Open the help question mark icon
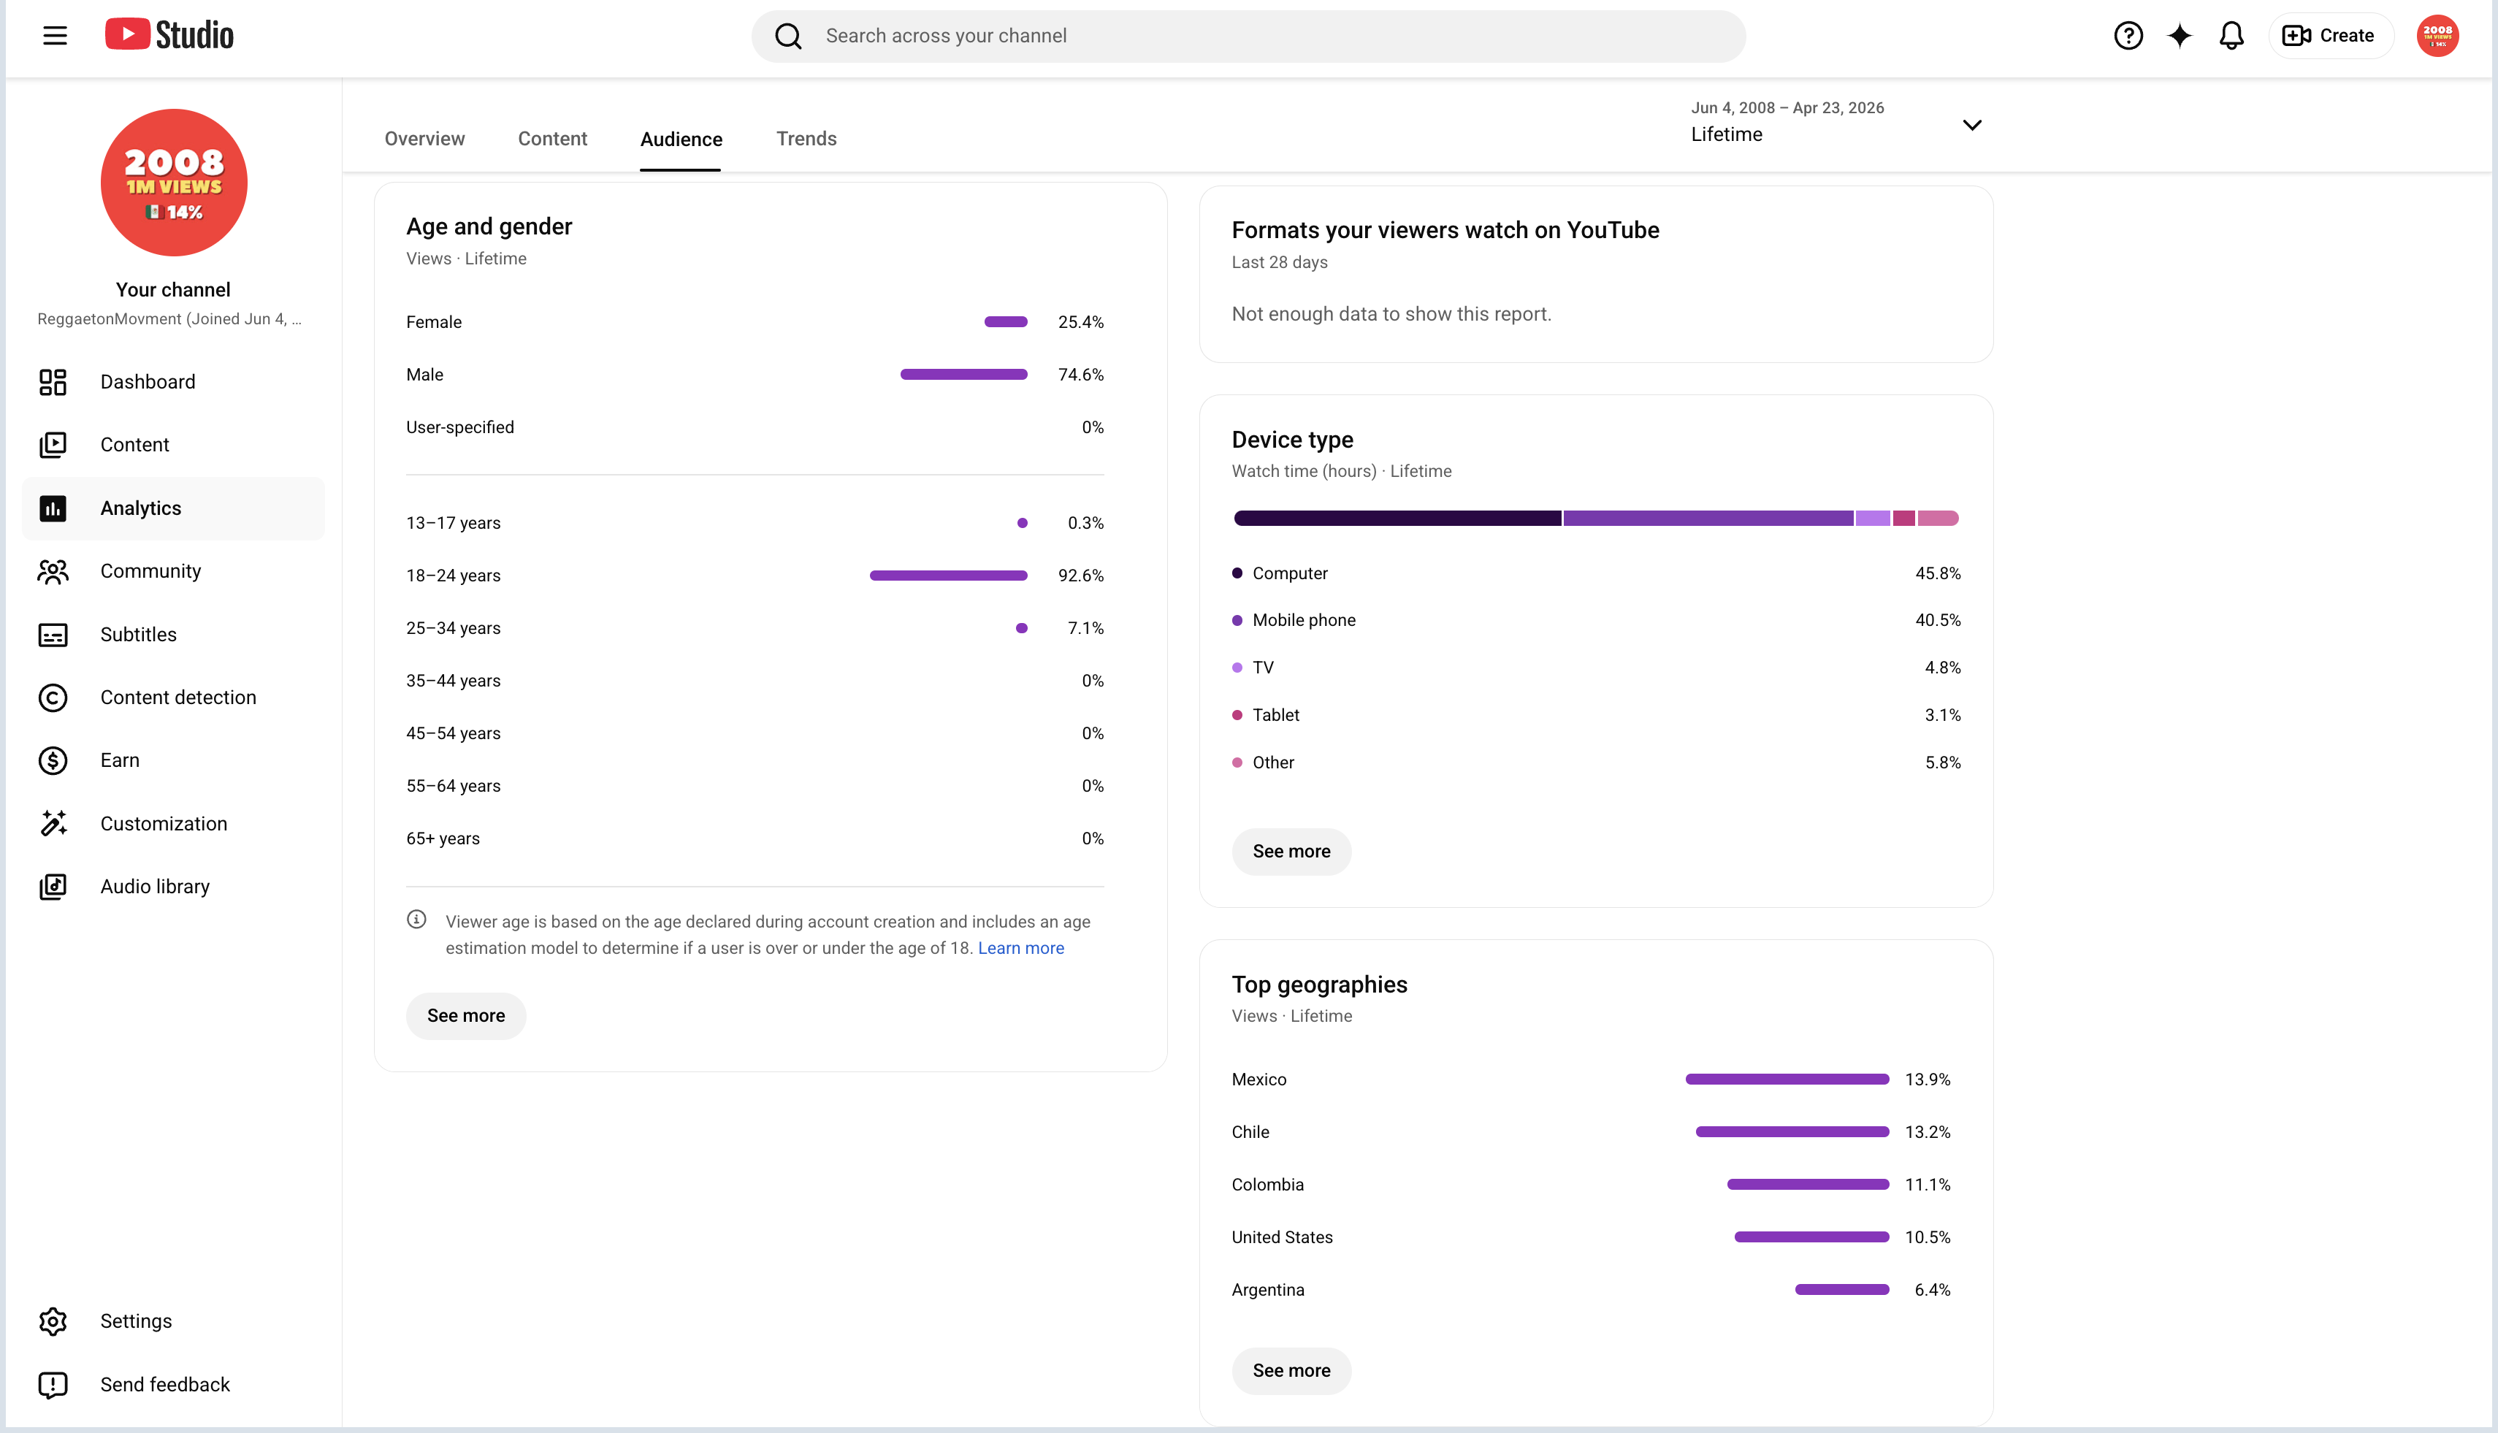Image resolution: width=2498 pixels, height=1433 pixels. 2128,37
